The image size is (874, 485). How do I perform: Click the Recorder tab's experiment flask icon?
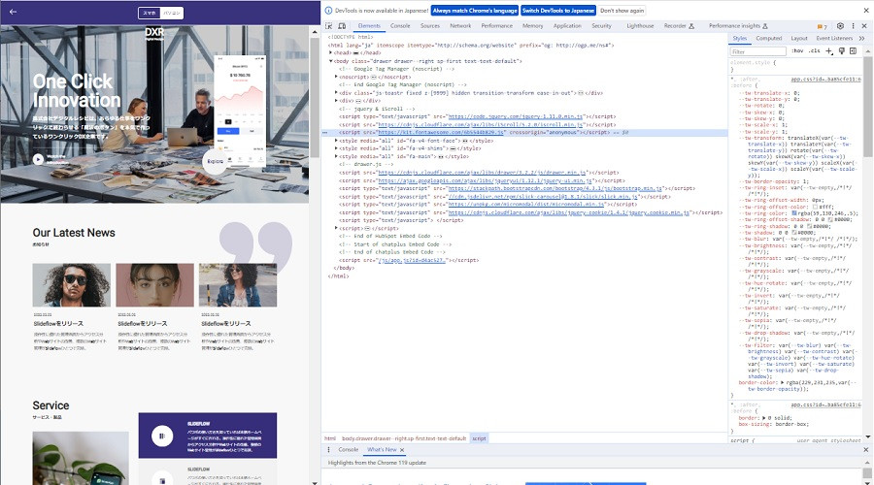tap(691, 26)
